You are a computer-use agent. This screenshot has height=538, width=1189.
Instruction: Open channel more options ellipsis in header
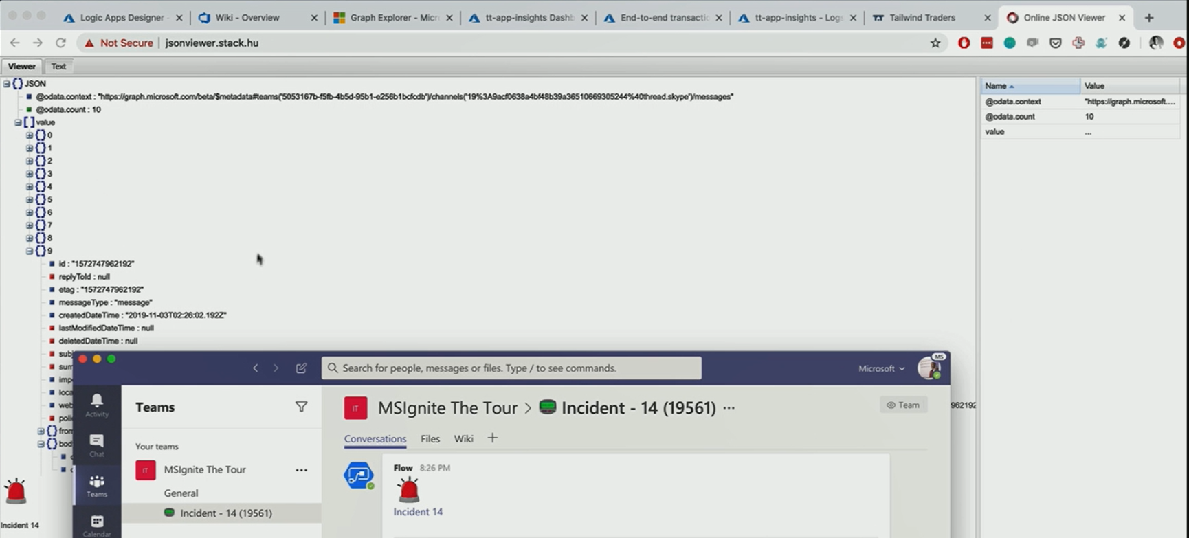729,408
